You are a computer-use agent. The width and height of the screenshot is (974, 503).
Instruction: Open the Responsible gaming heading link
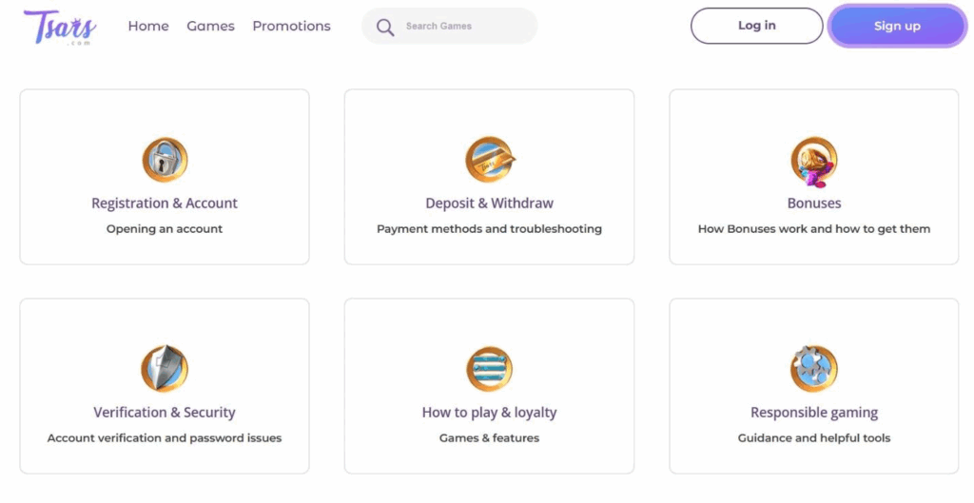(x=813, y=413)
